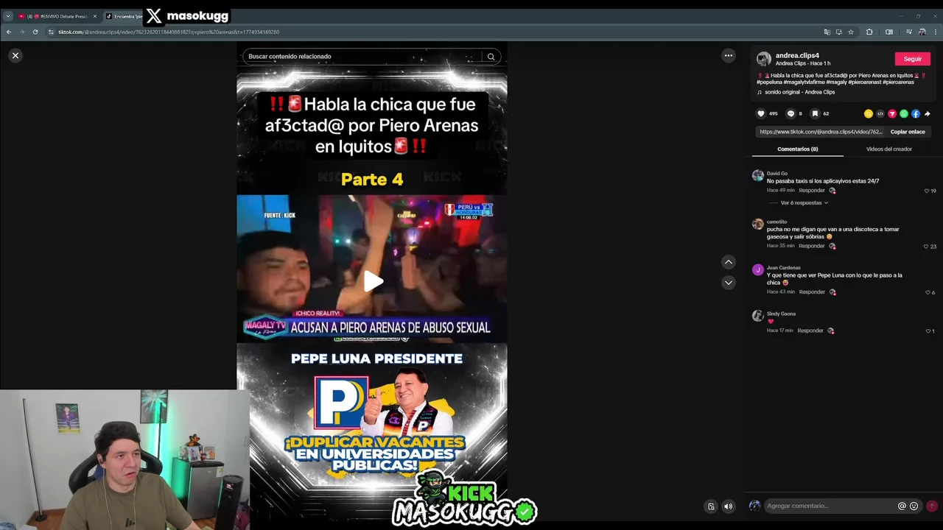Viewport: 943px width, 530px height.
Task: Share the video to WhatsApp
Action: pyautogui.click(x=904, y=113)
